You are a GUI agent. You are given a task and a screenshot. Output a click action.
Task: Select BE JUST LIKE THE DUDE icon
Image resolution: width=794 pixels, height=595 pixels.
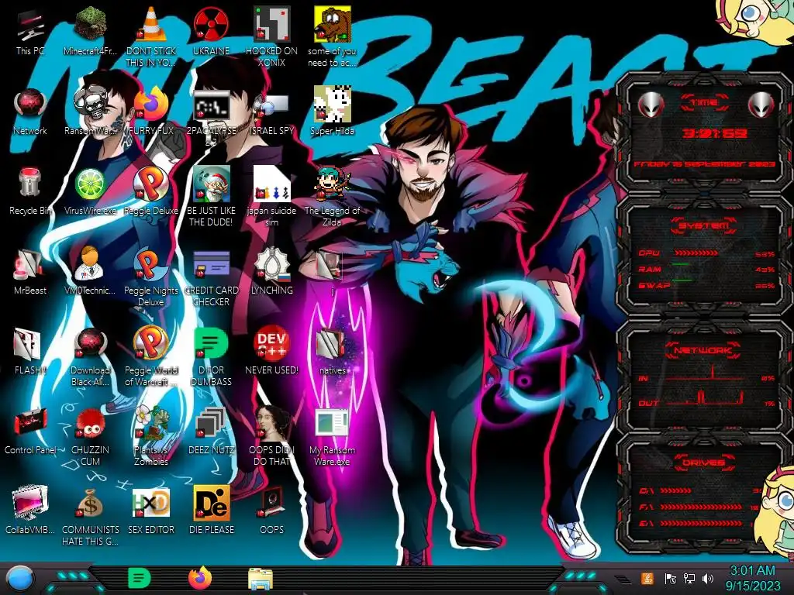click(211, 184)
